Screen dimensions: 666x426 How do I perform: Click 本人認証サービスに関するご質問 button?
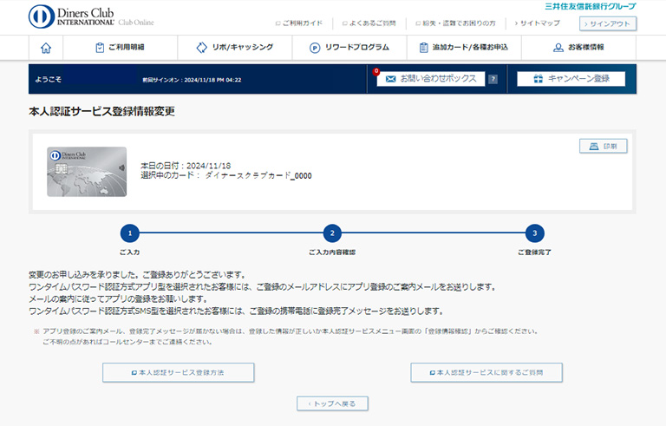486,372
